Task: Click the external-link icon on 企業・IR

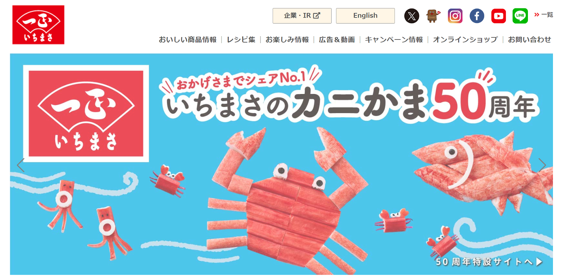Action: [x=316, y=15]
